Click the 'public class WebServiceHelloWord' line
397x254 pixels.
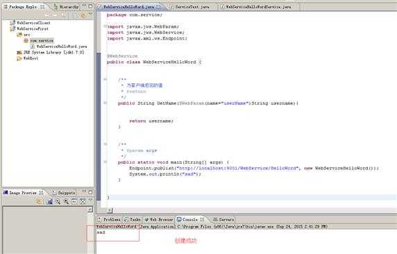tap(154, 62)
